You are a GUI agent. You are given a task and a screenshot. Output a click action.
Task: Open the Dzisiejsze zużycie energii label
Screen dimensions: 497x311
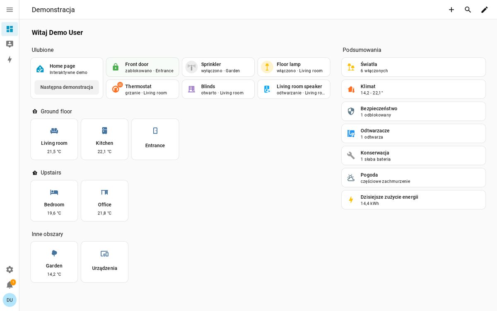tap(389, 197)
